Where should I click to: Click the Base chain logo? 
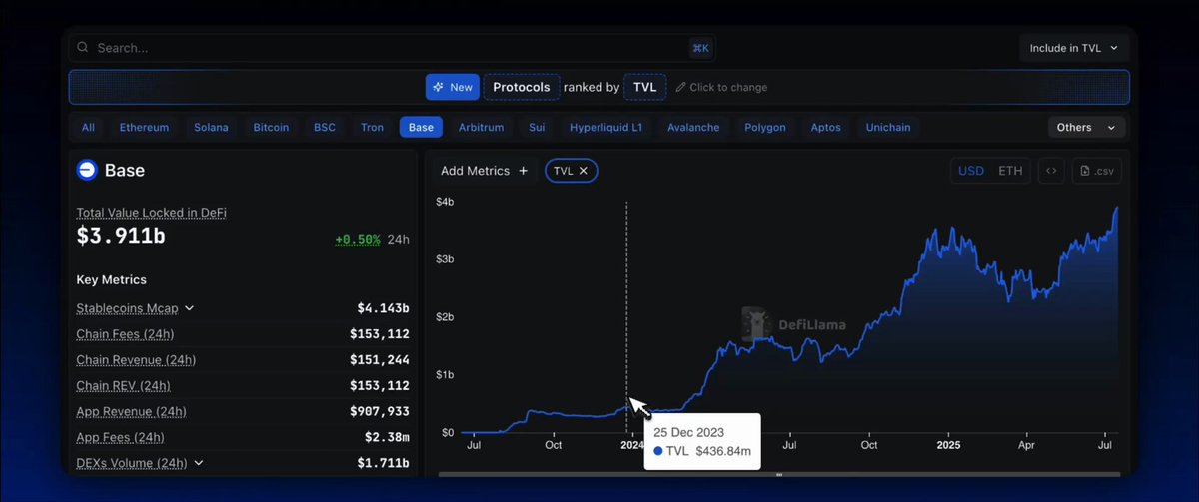click(x=87, y=170)
